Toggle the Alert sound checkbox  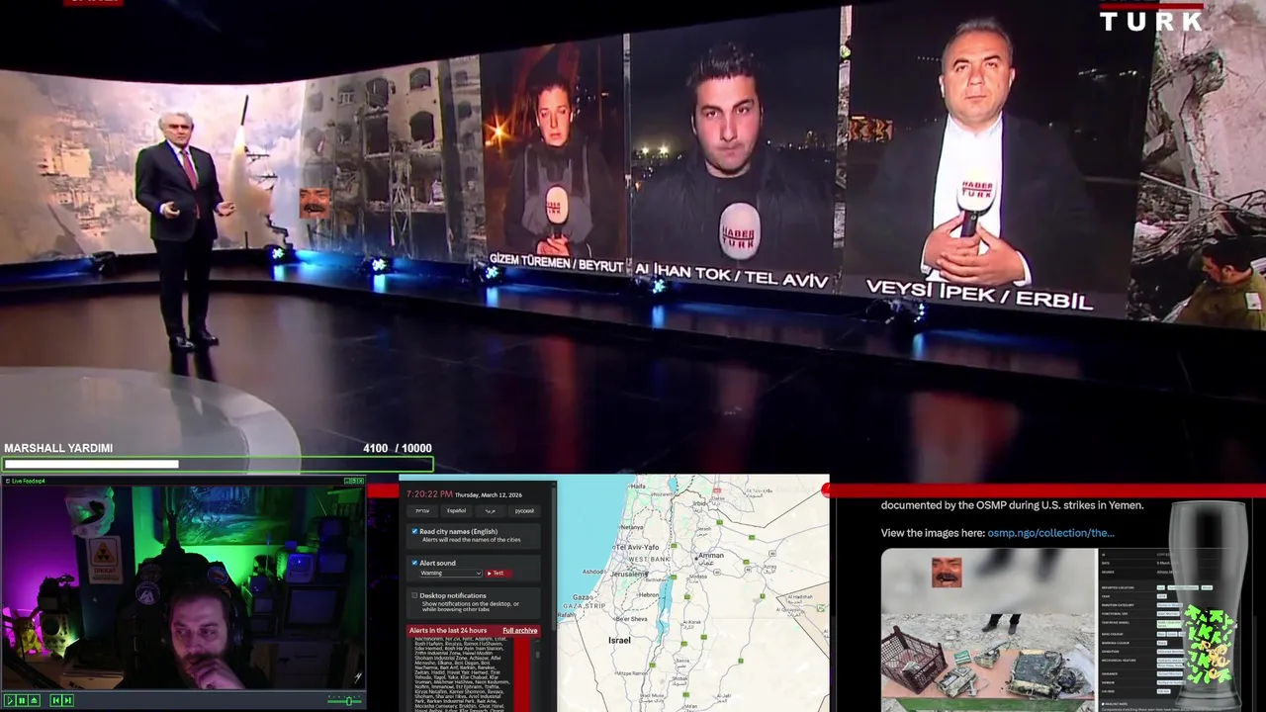pyautogui.click(x=414, y=563)
